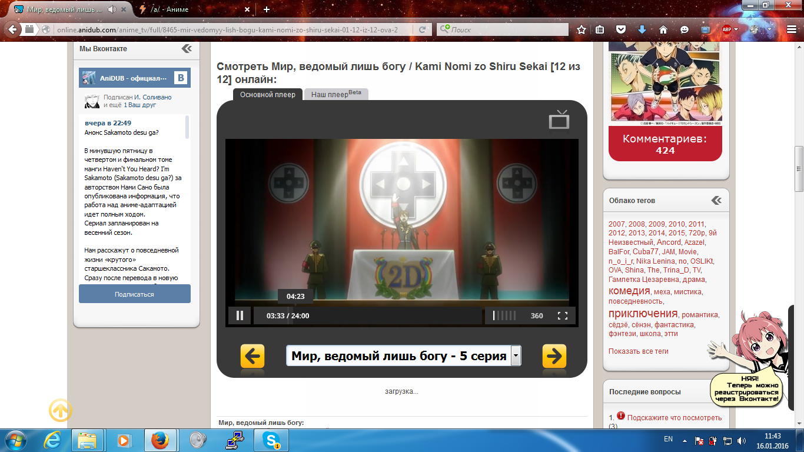Open the Firefox hamburger menu
Viewport: 804px width, 452px height.
coord(792,29)
